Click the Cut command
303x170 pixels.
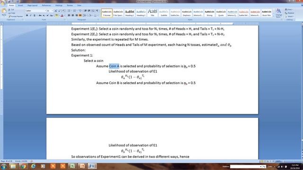click(11, 9)
